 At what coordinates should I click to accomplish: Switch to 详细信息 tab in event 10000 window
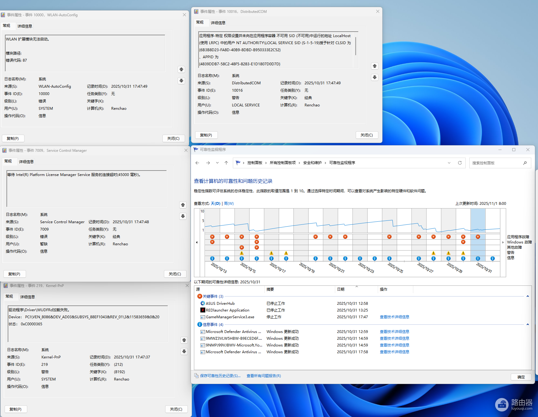pyautogui.click(x=25, y=26)
